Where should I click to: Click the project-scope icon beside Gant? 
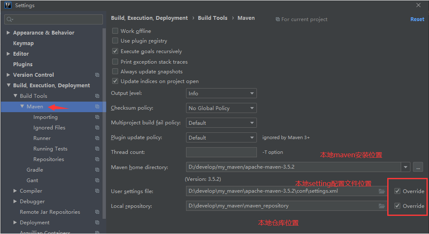(97, 180)
